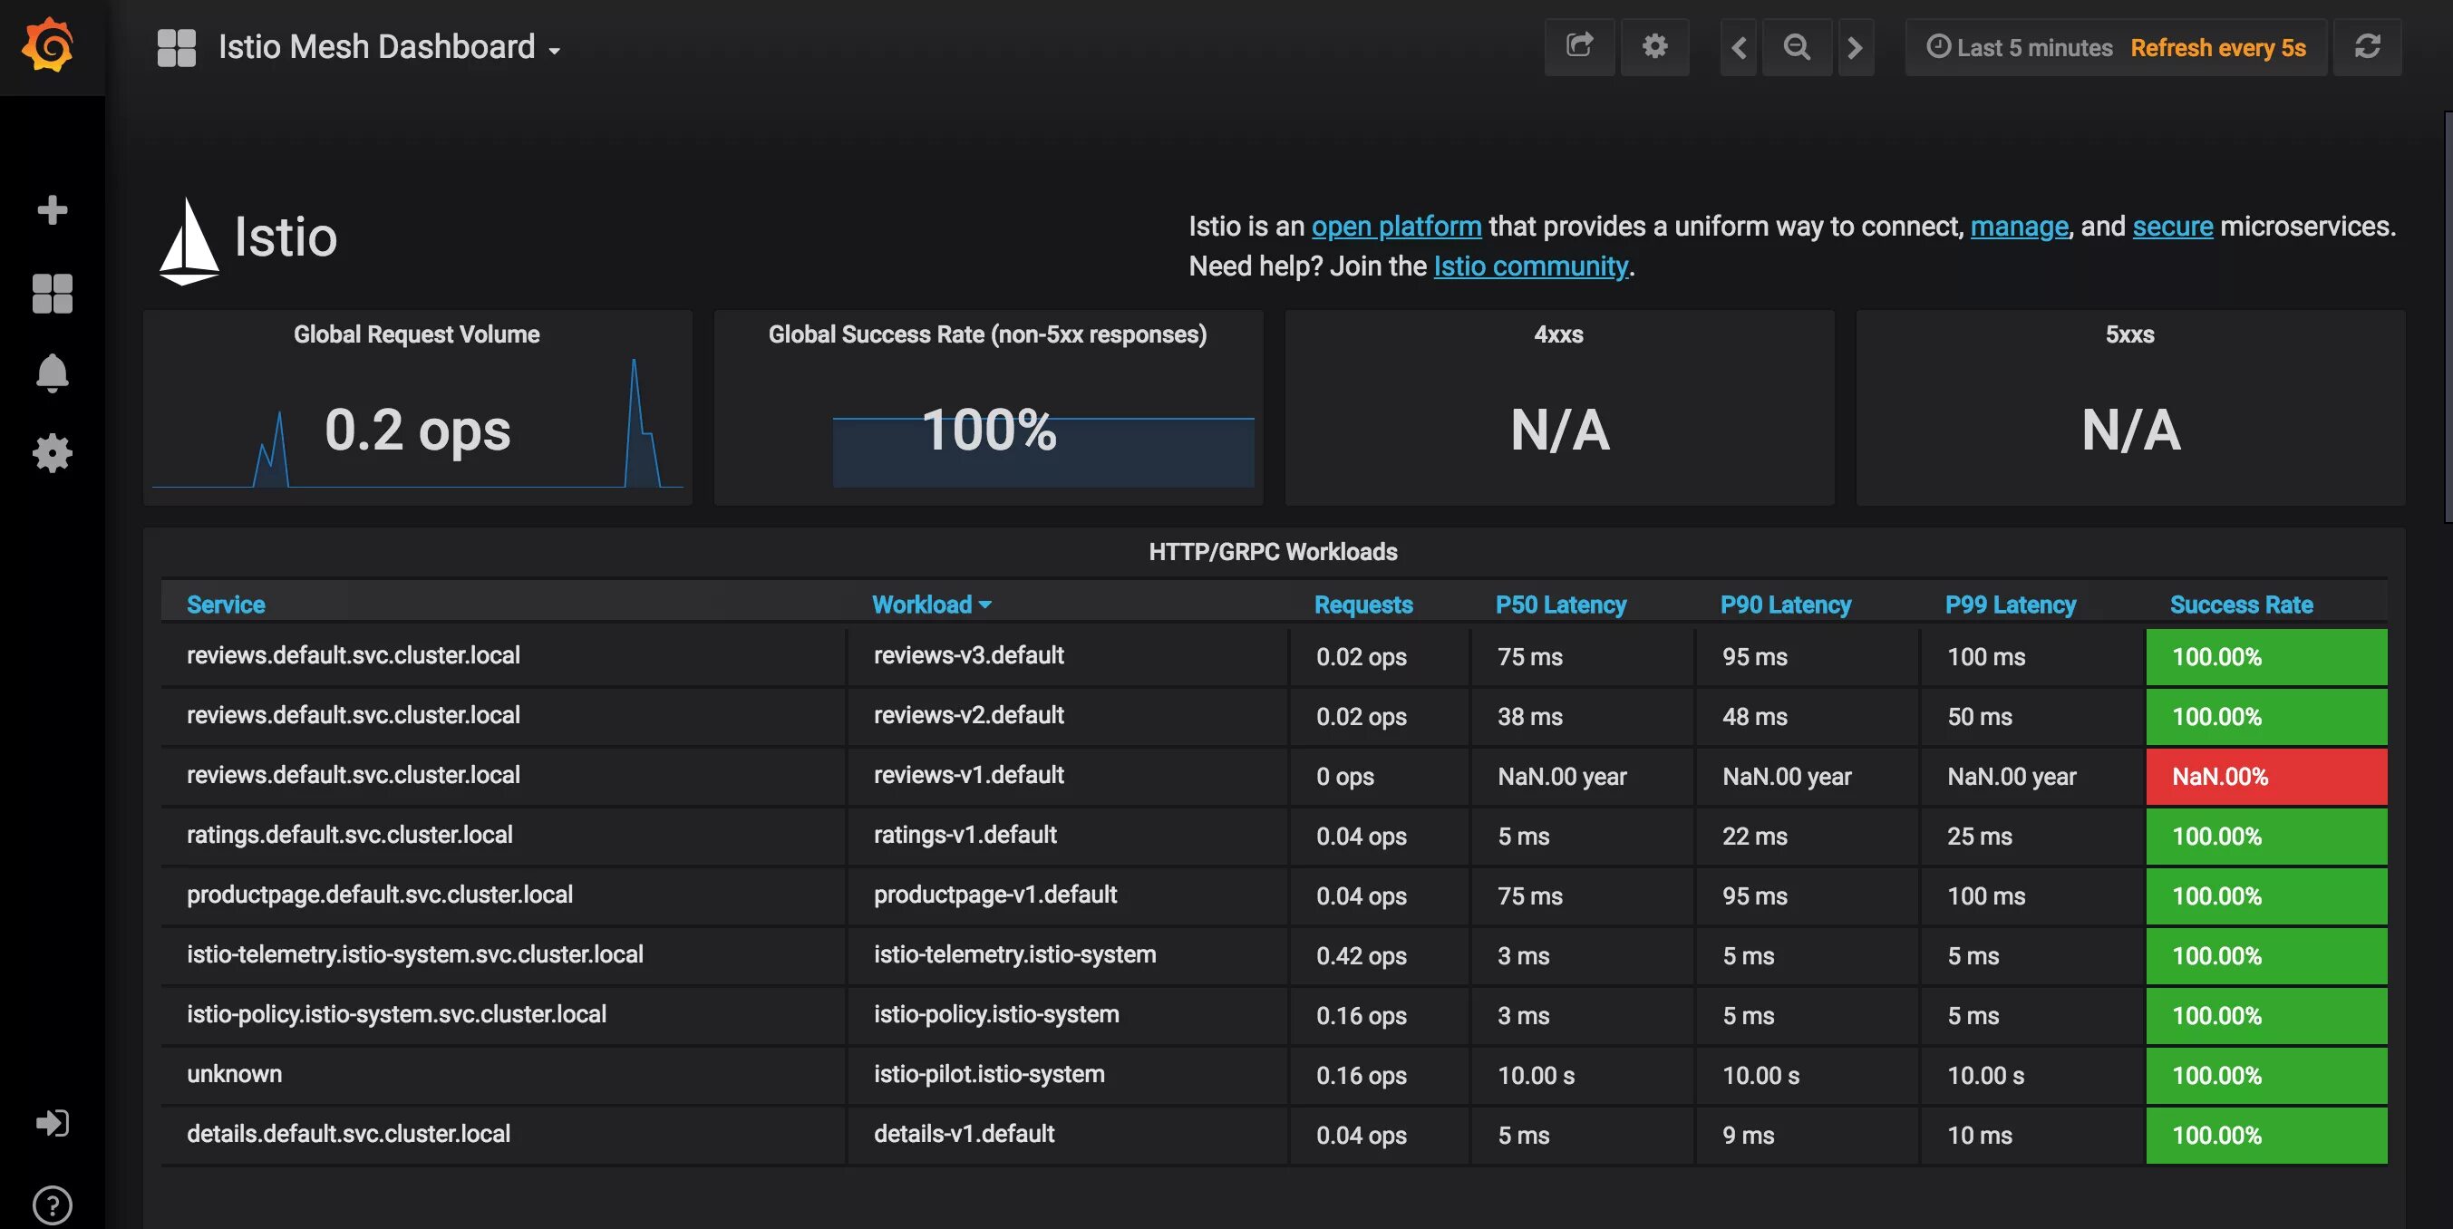Open the Help question mark icon

[x=53, y=1205]
